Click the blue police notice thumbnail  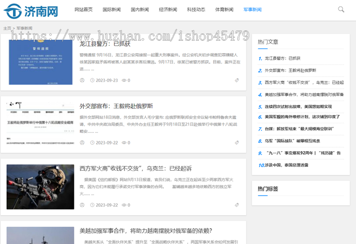(x=40, y=62)
